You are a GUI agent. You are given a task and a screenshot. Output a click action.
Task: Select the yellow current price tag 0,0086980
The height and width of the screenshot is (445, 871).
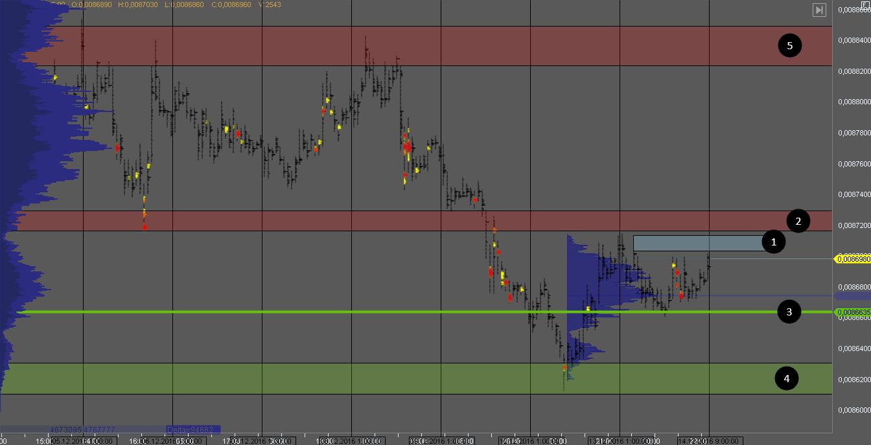(x=852, y=259)
